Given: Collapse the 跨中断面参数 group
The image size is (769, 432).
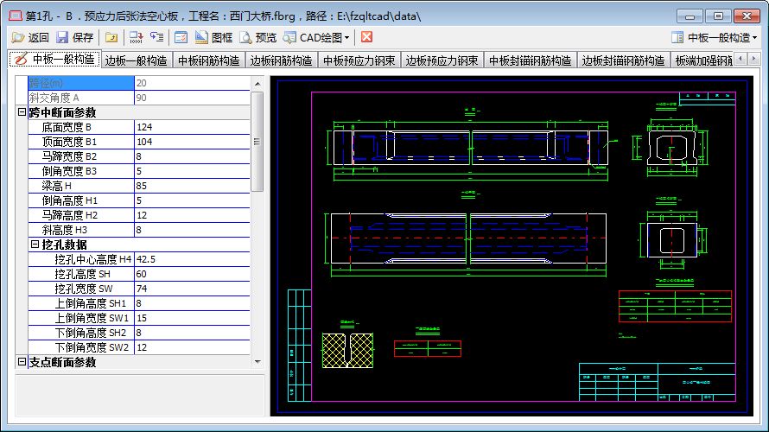Looking at the screenshot, I should coord(22,112).
